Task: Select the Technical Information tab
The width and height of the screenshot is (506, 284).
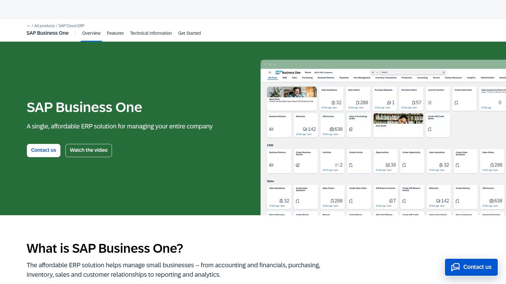Action: pos(151,33)
